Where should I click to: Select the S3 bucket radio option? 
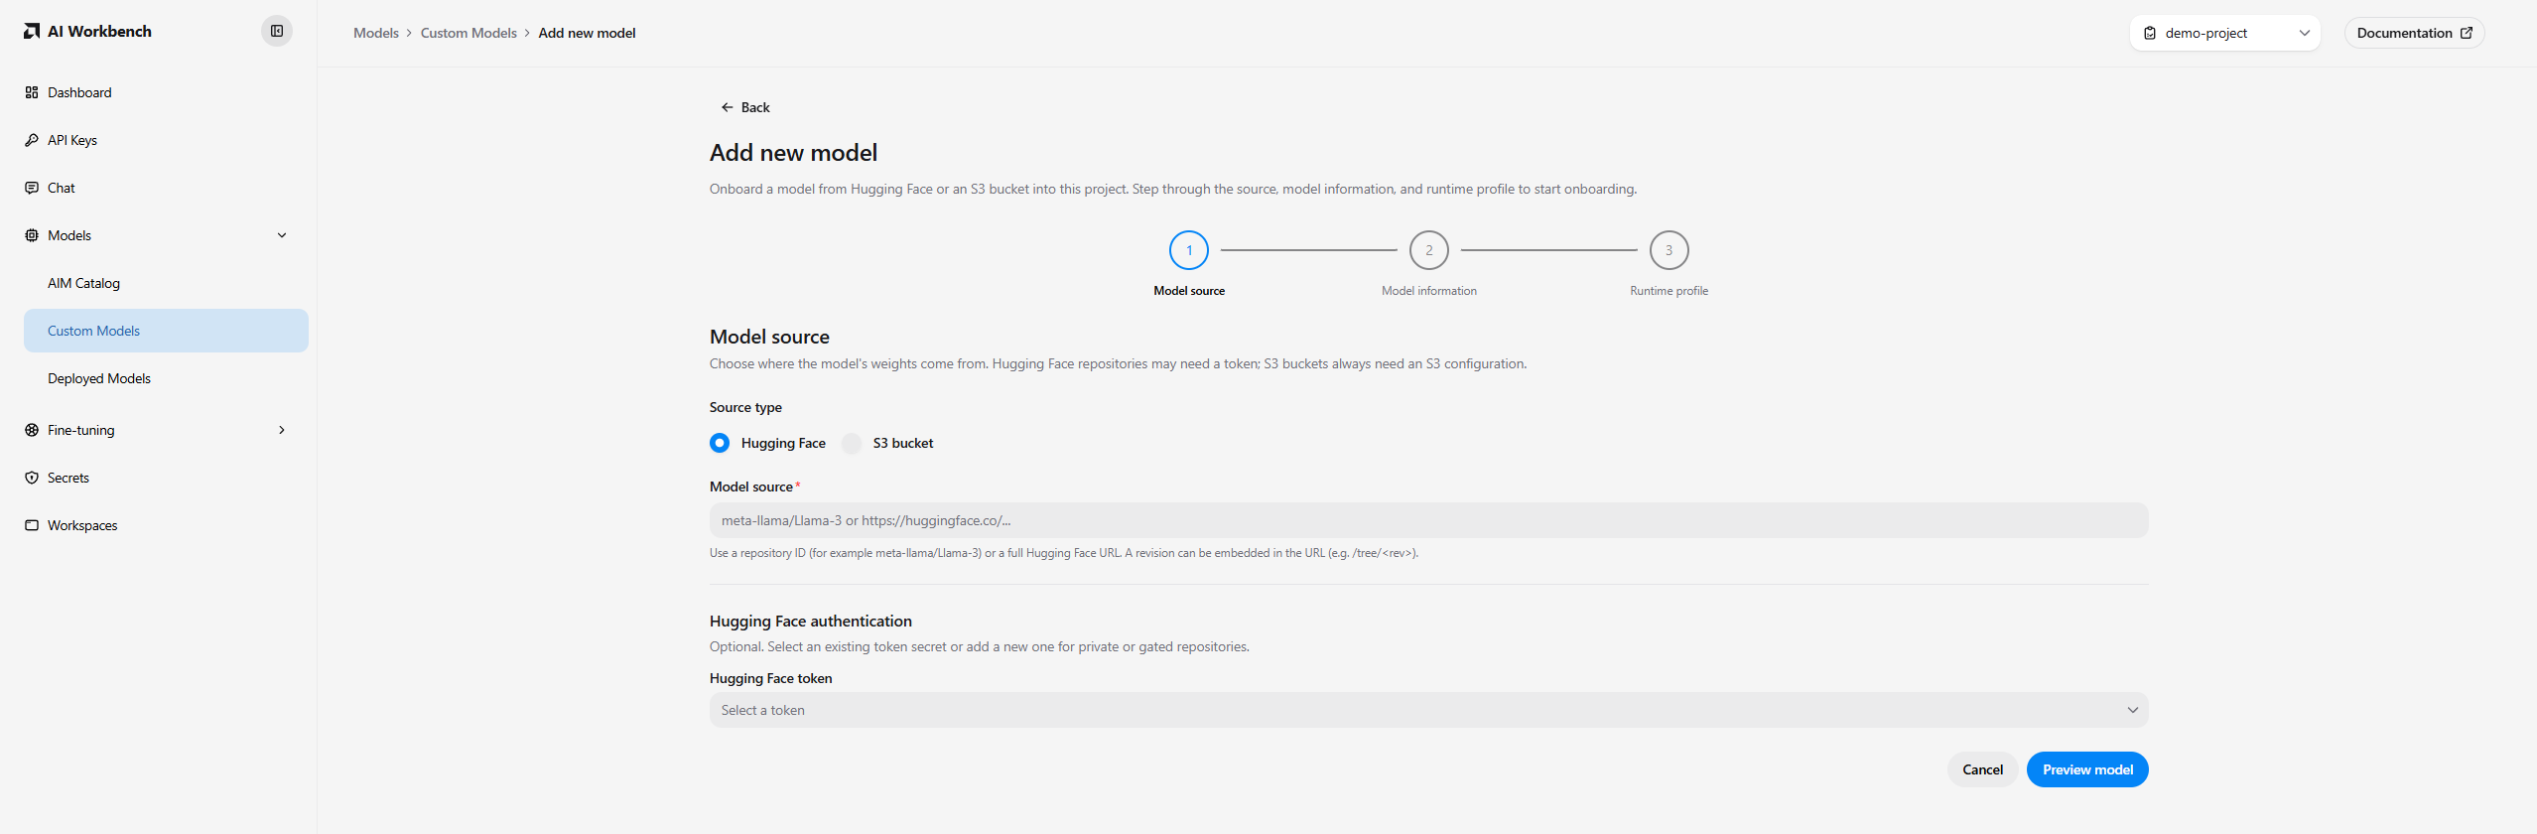tap(852, 443)
